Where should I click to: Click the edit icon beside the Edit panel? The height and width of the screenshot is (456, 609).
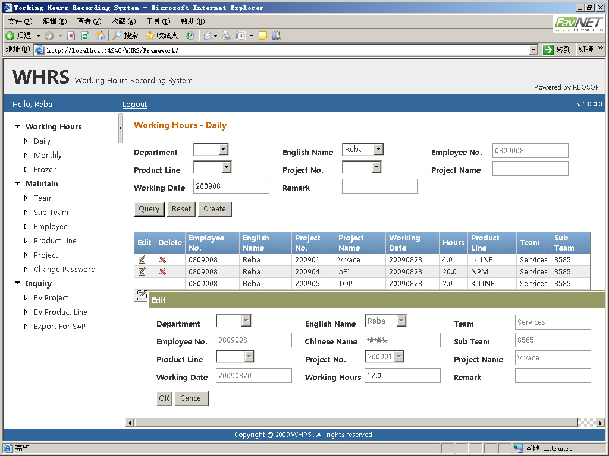(142, 296)
